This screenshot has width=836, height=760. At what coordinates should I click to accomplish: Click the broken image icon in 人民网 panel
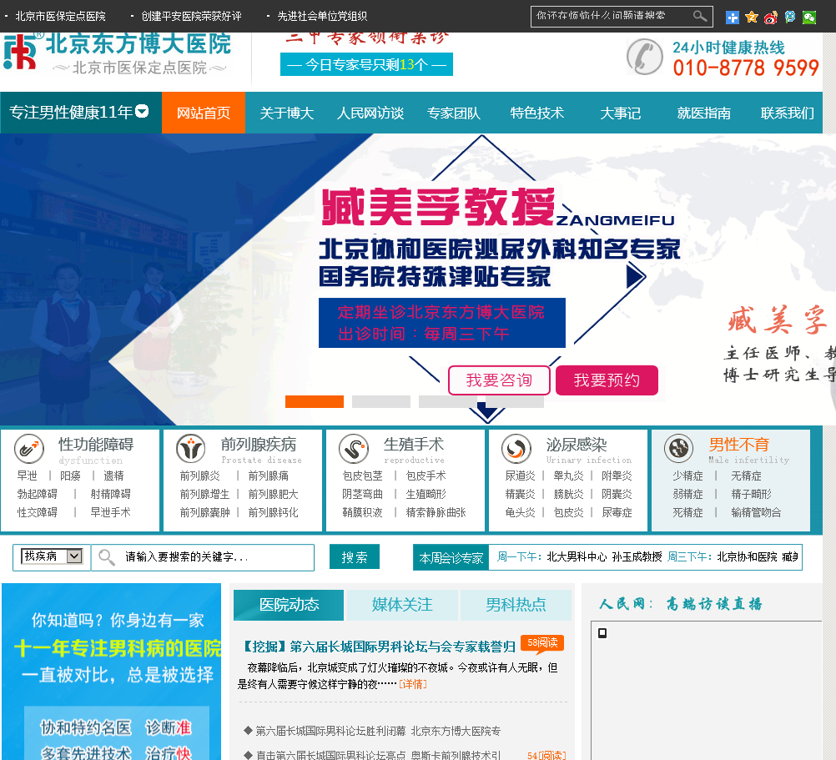coord(602,633)
